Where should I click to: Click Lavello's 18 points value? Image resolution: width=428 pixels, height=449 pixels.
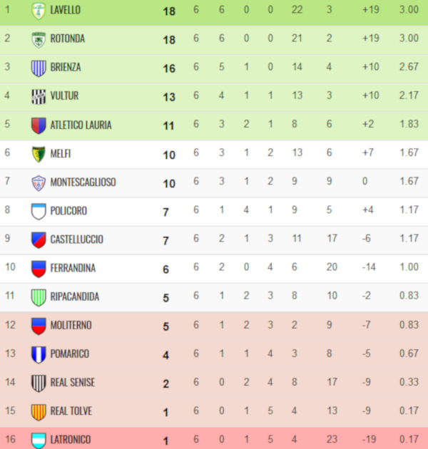pyautogui.click(x=169, y=11)
